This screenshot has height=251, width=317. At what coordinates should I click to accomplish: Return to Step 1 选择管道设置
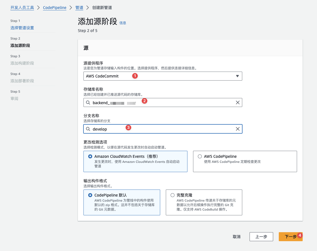[22, 28]
